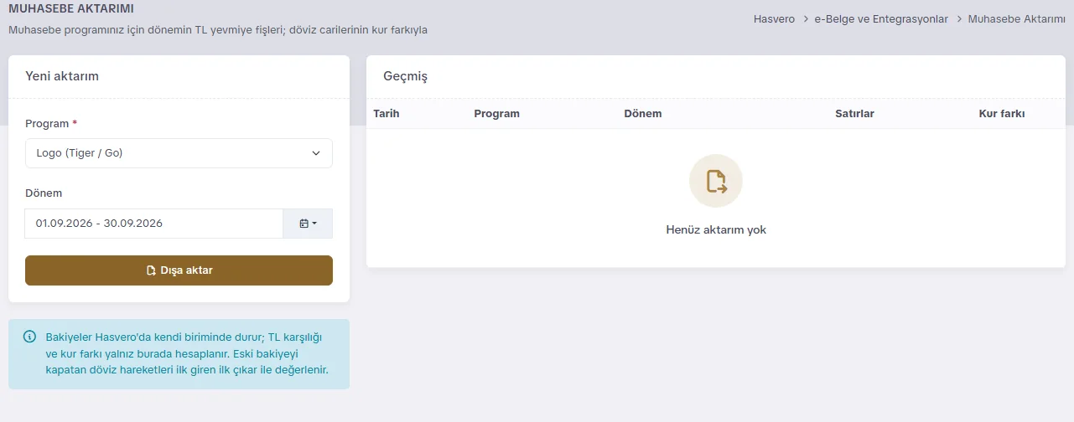Click the Kur farkı column header
This screenshot has width=1074, height=422.
[1002, 113]
